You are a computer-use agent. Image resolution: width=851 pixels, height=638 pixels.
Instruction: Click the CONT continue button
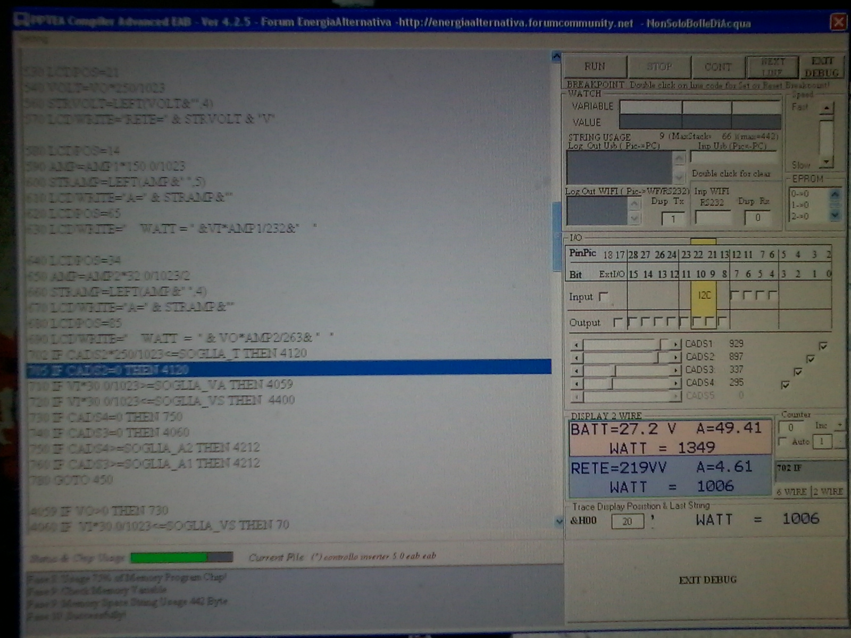click(x=717, y=67)
